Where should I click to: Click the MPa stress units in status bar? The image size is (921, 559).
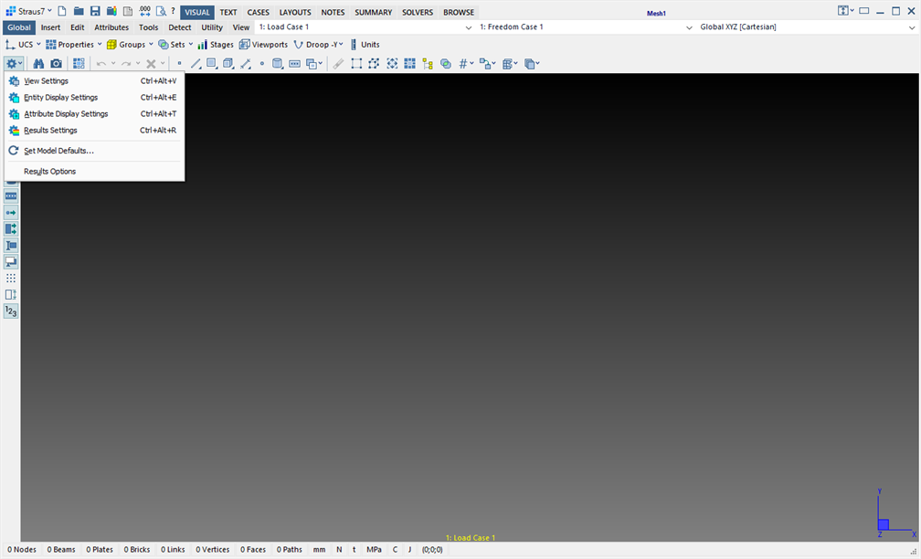(x=374, y=549)
